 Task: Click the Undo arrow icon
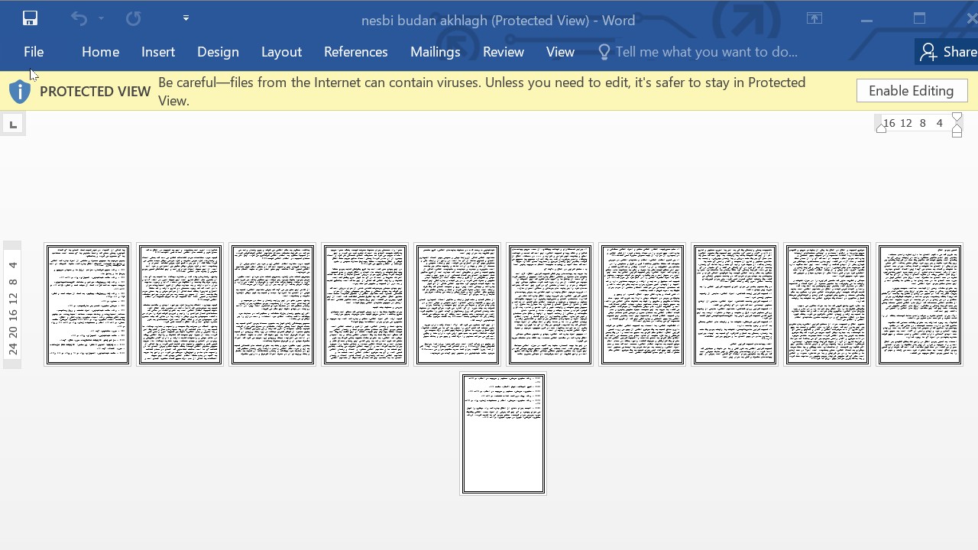point(79,18)
